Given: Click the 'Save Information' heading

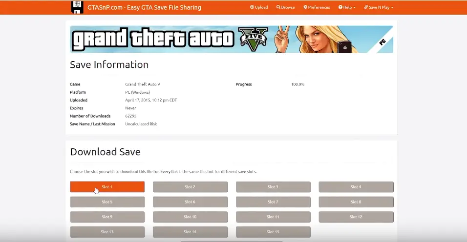Looking at the screenshot, I should point(109,64).
